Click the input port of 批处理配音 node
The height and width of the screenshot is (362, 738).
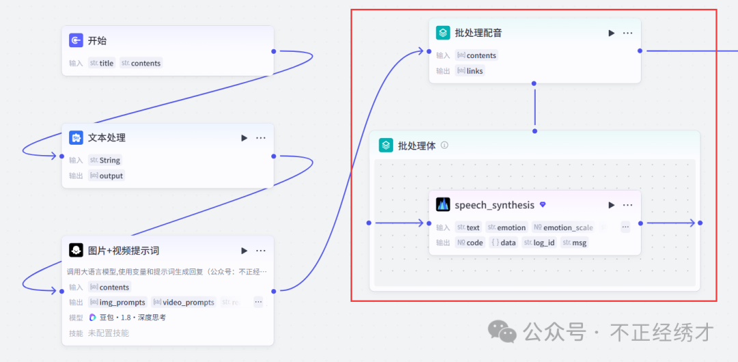(428, 51)
